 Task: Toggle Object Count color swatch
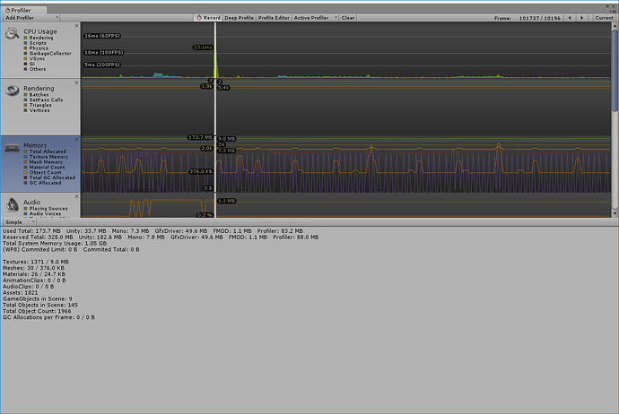coord(26,172)
